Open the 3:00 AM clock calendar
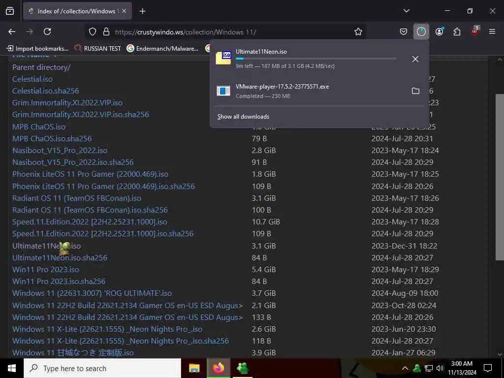504x378 pixels. pyautogui.click(x=462, y=368)
